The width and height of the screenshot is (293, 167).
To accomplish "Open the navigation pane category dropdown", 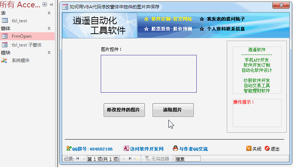I will pos(44,4).
